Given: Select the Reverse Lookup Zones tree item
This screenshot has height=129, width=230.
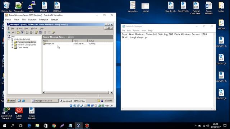Looking at the screenshot, I should [27, 45].
